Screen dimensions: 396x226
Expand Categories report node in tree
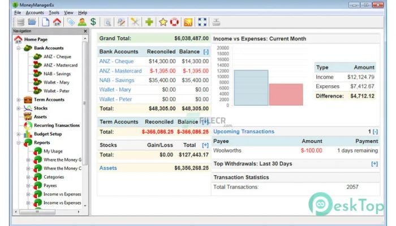click(28, 177)
